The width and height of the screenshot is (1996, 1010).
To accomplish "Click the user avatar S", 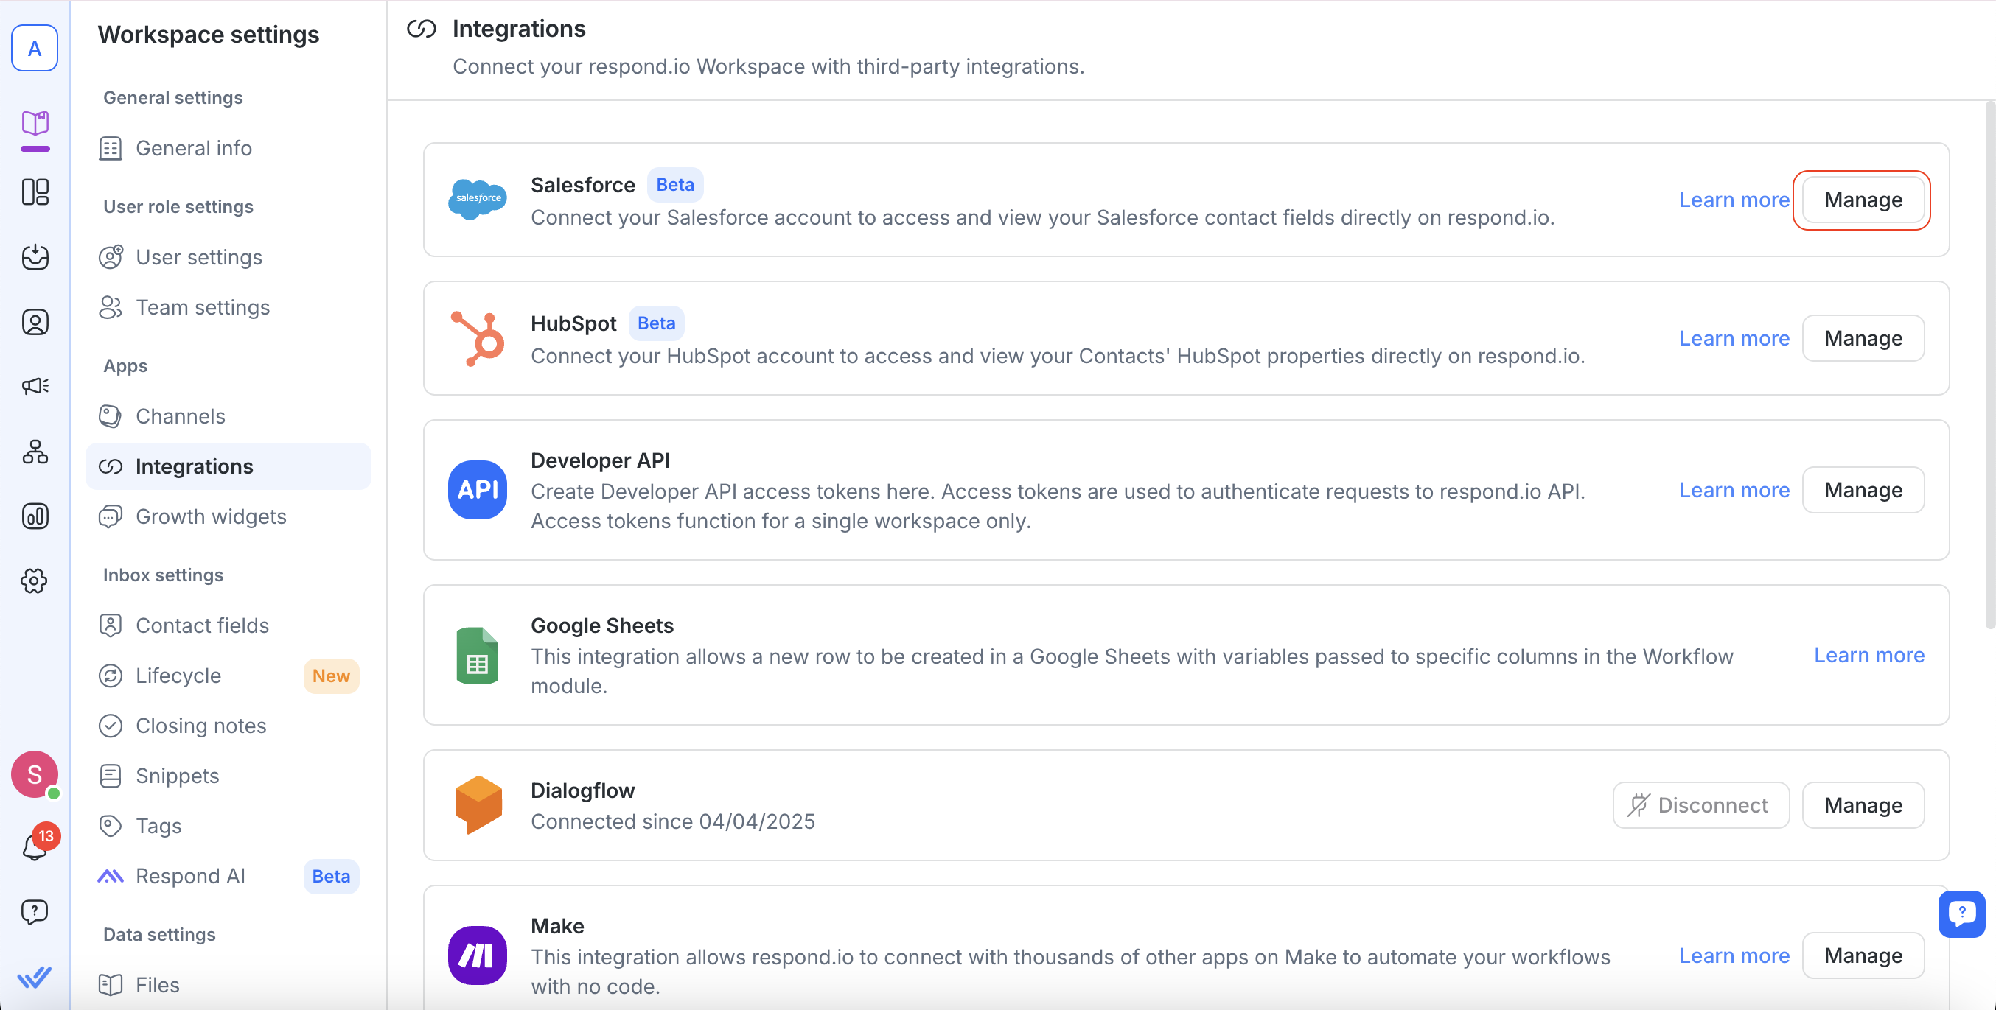I will coord(34,774).
